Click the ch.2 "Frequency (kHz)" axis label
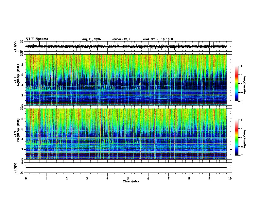Viewport: 259px width, 200px height. (x=18, y=130)
